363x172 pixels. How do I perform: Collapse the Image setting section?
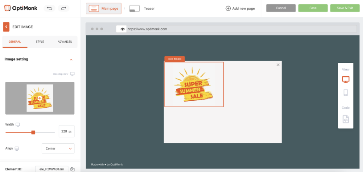pyautogui.click(x=71, y=60)
